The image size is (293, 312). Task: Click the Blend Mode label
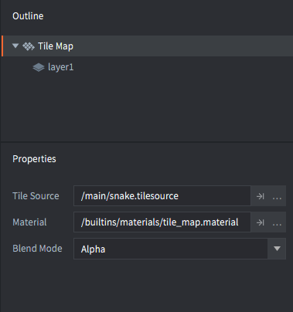(37, 249)
